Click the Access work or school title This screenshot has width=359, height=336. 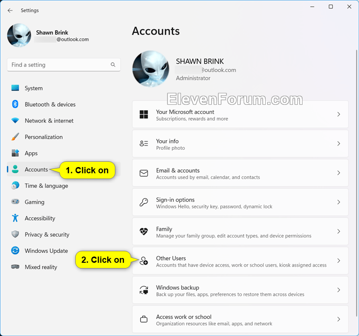pyautogui.click(x=184, y=317)
